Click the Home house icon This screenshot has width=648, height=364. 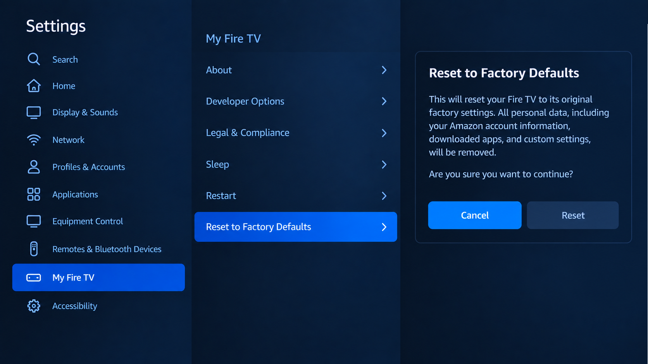coord(34,85)
